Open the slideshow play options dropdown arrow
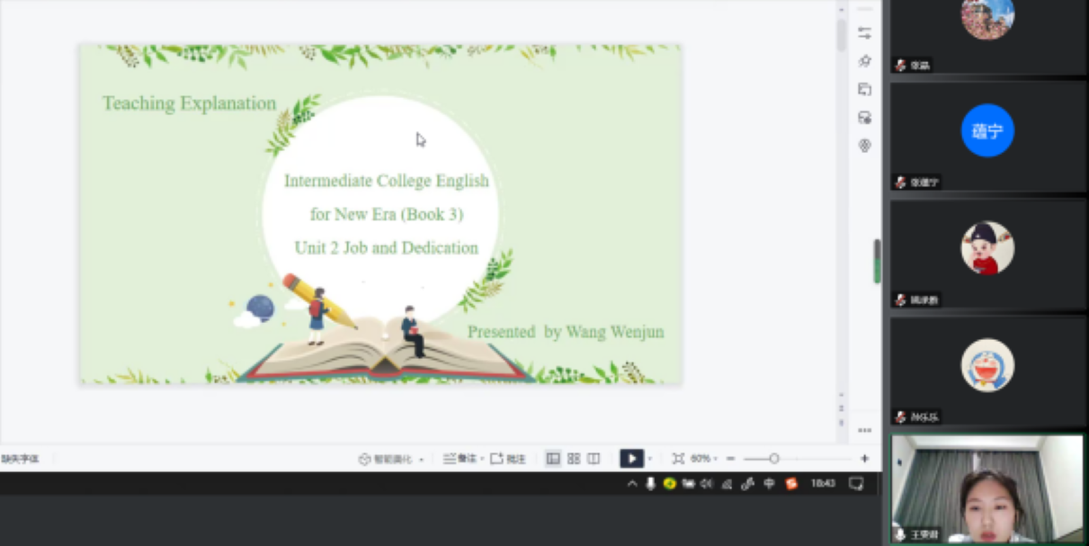Screen dimensions: 1089x546 tap(650, 459)
